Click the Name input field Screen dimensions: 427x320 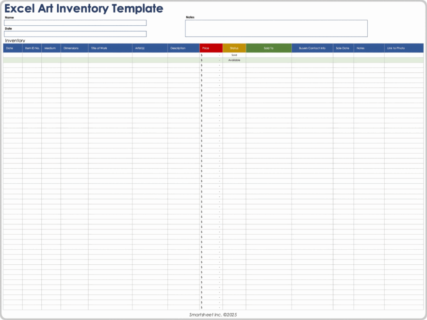[x=75, y=23]
